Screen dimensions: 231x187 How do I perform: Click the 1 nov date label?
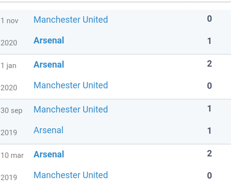point(9,21)
